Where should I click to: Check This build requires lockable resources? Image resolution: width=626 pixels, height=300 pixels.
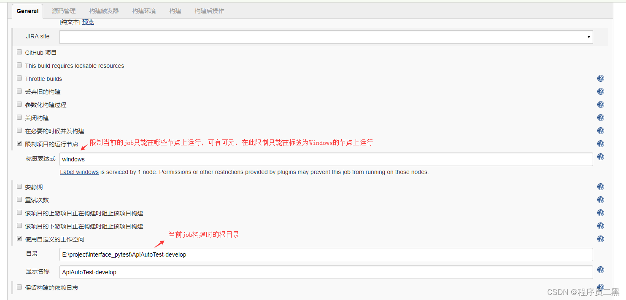19,65
